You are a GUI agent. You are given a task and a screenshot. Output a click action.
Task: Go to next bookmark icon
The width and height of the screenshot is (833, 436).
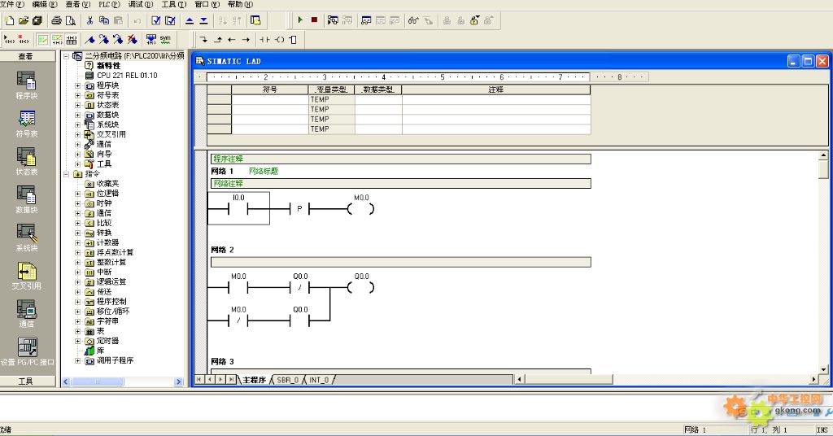[x=104, y=39]
